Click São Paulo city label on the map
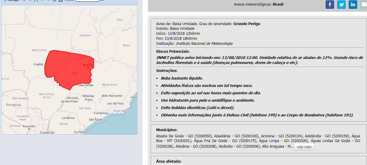 point(96,119)
